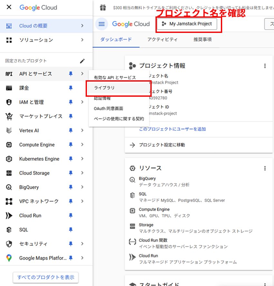Switch to the アクティビティ tab
Screen dimensions: 274x286
tap(162, 40)
